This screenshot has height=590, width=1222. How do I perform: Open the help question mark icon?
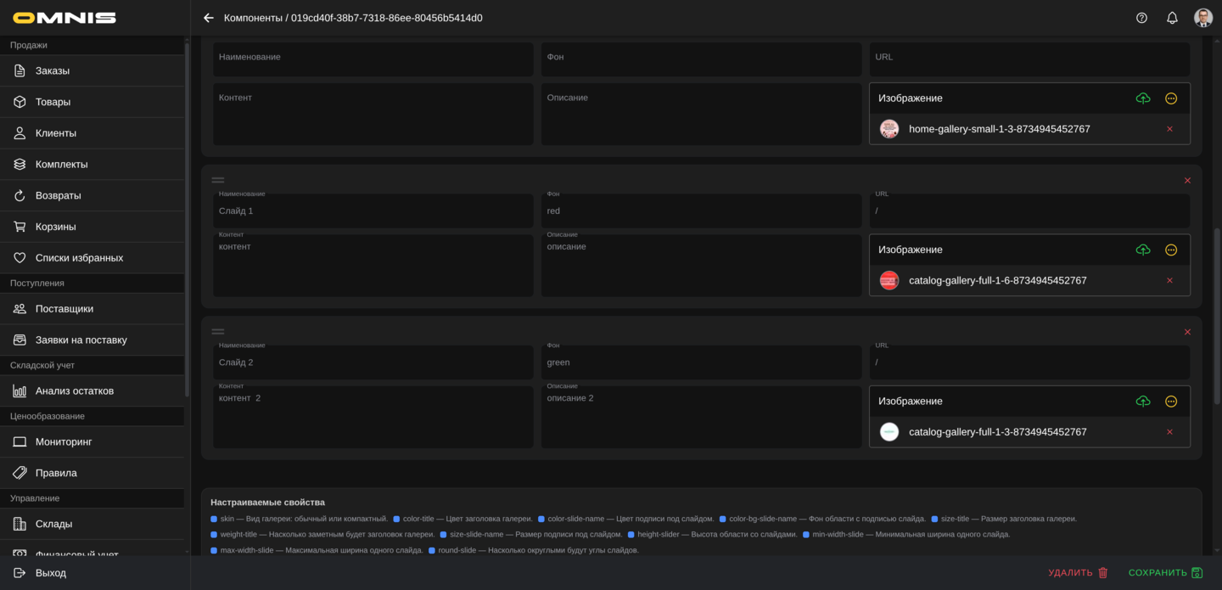(1141, 18)
